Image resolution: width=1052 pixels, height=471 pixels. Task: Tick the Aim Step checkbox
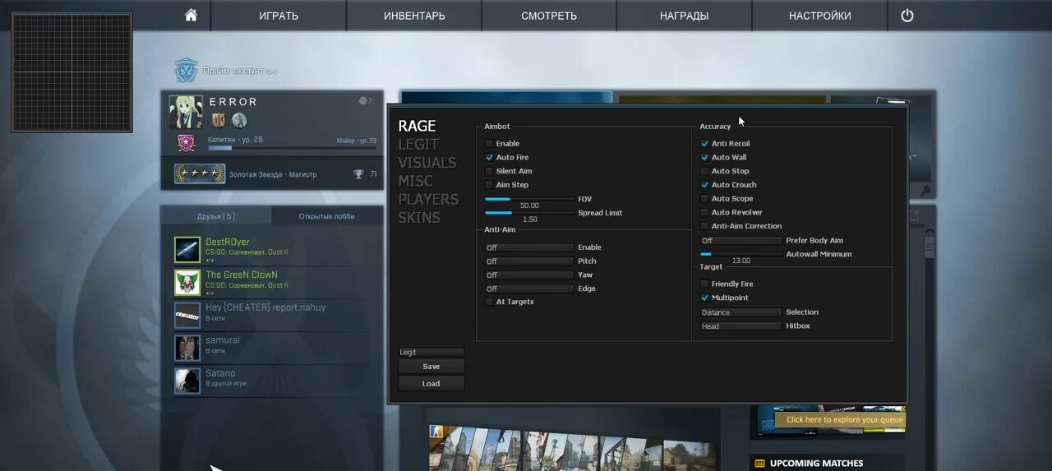[489, 185]
